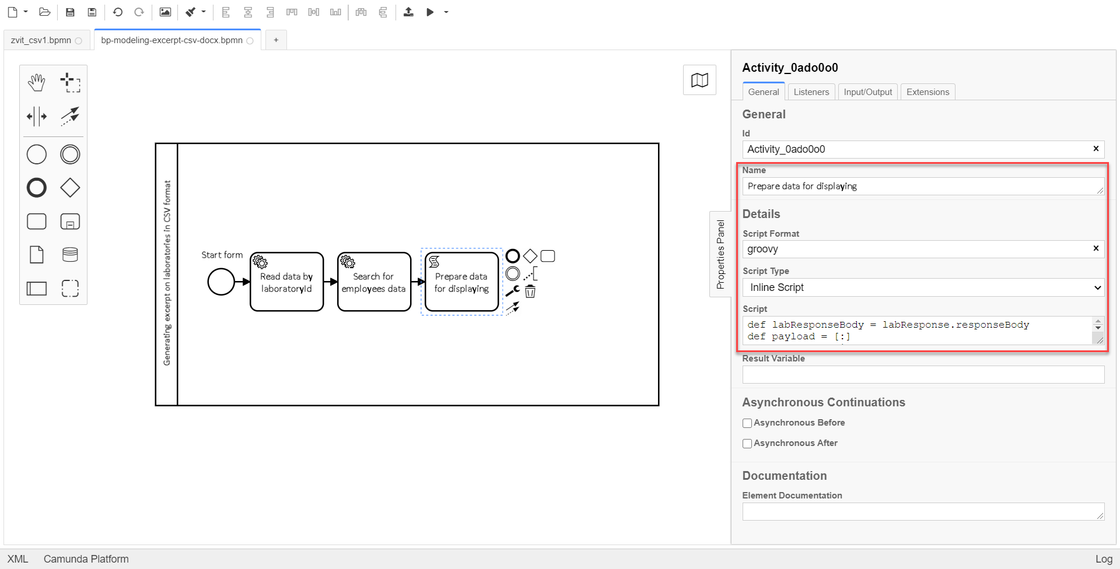
Task: Create an end event from palette
Action: click(x=36, y=188)
